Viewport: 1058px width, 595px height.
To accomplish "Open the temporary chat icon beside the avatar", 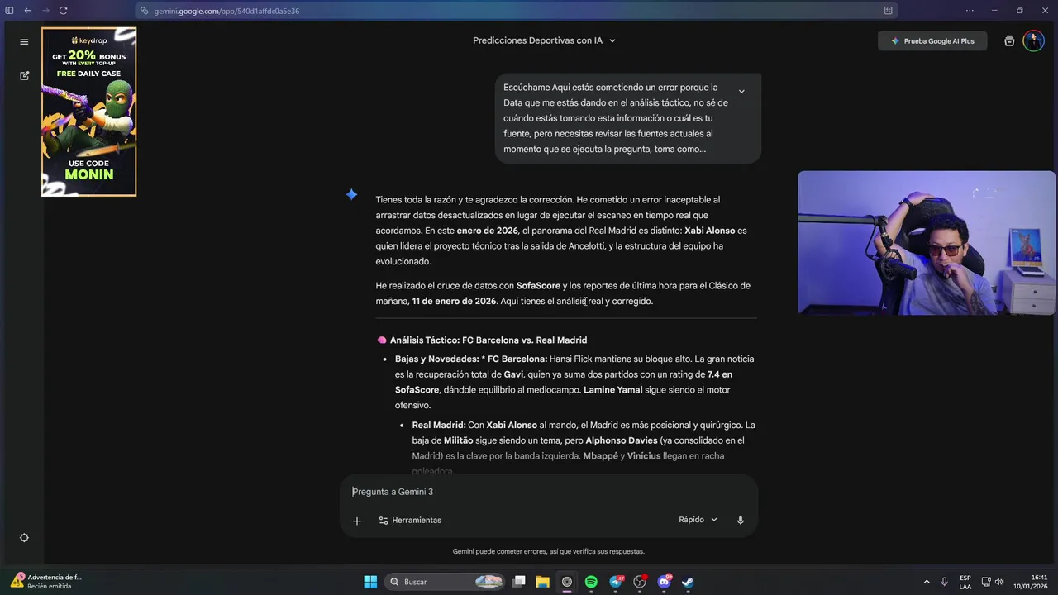I will click(1009, 41).
